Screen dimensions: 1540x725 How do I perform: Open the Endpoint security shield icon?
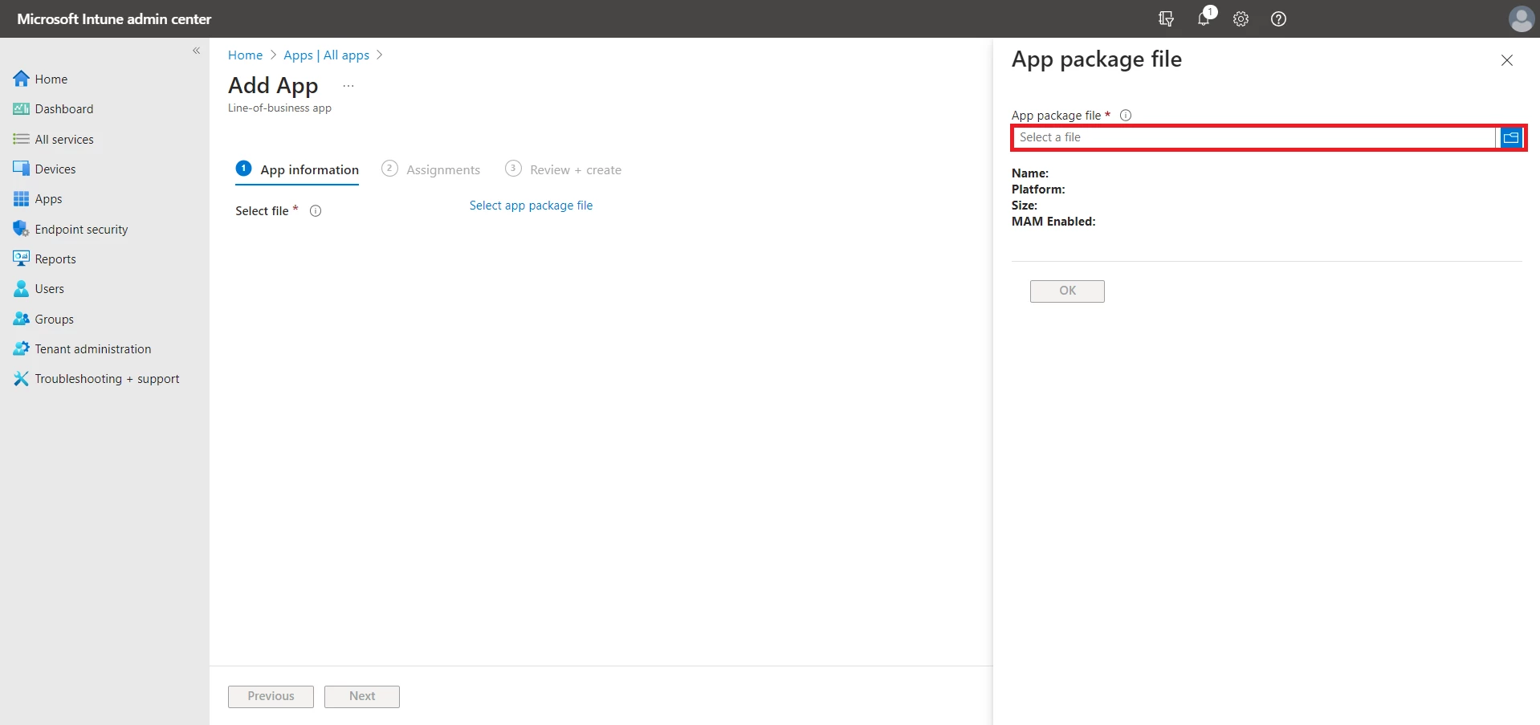click(x=22, y=229)
